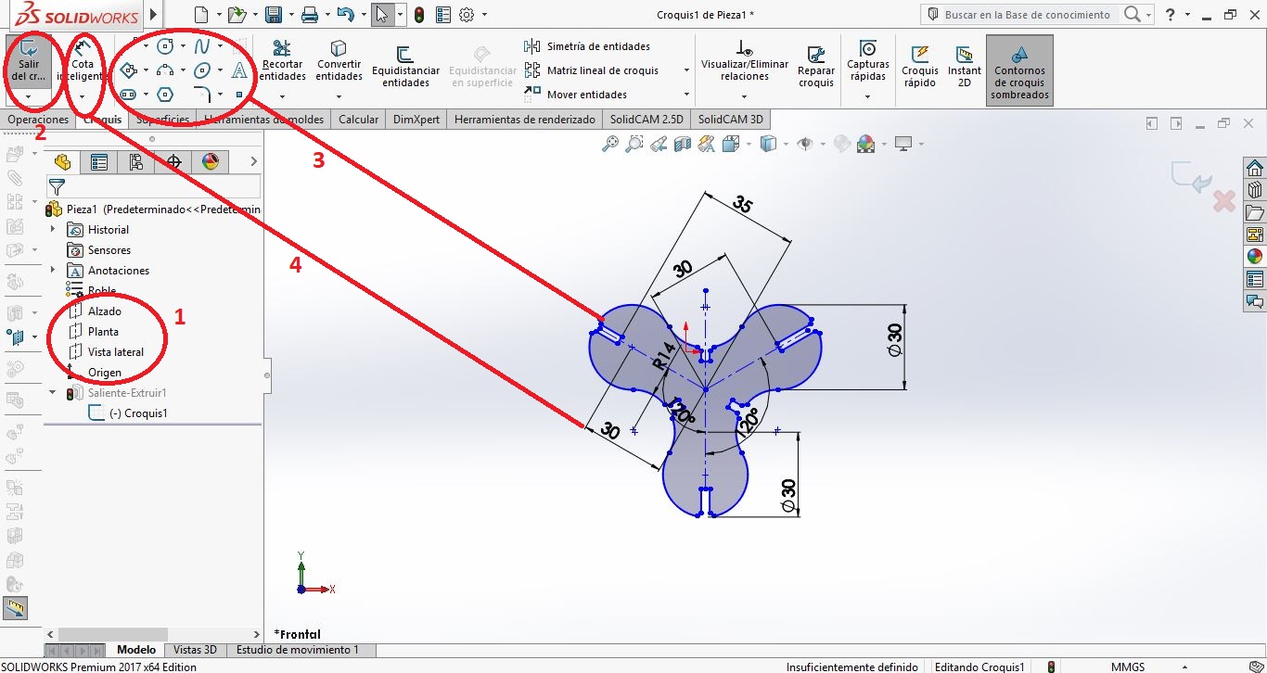Click the feature tree filter field
Screen dimensions: 1267x673
coord(153,187)
